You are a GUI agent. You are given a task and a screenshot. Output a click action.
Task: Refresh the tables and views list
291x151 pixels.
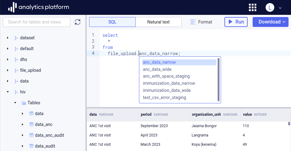click(78, 22)
